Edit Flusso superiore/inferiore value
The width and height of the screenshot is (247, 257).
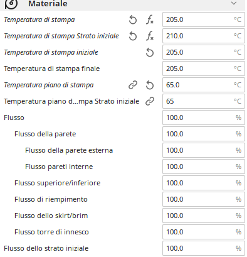(204, 183)
